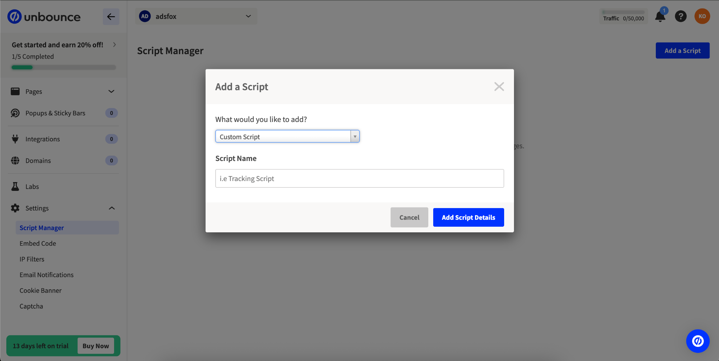Click the Unbounce logo icon
This screenshot has width=719, height=361.
[15, 17]
